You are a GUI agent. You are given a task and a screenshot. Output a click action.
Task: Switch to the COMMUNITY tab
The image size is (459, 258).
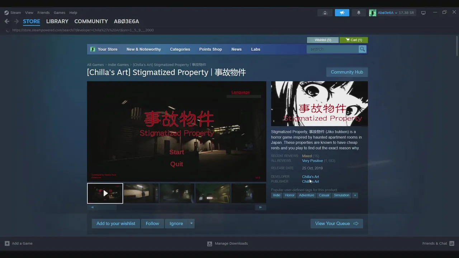[91, 21]
